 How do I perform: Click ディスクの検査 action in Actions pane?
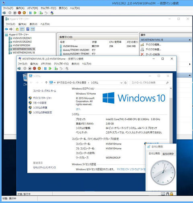[x=153, y=50]
